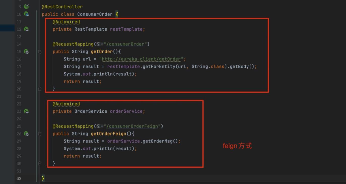Click getForEntity in the restTemplate call
The height and width of the screenshot is (184, 346).
point(159,67)
